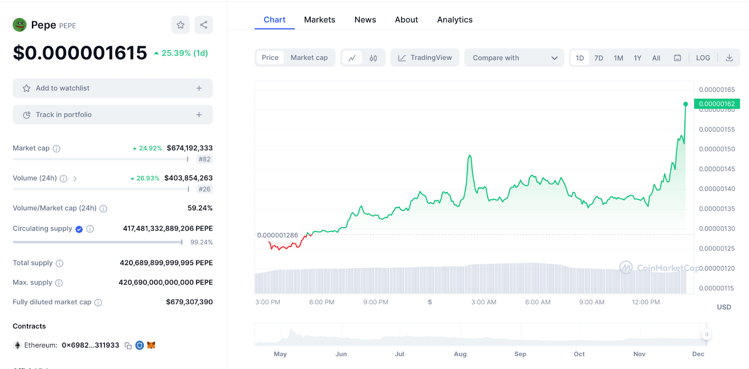This screenshot has height=369, width=749.
Task: Click the 25.39% (1d) change label
Action: 181,53
